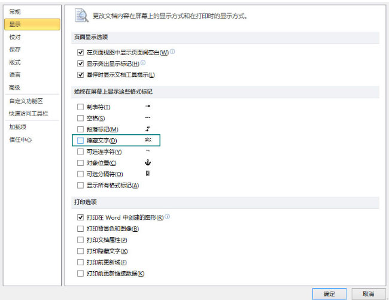Click info icon beside 在页面视图中显示页面间空白
The image size is (389, 300).
click(x=172, y=52)
